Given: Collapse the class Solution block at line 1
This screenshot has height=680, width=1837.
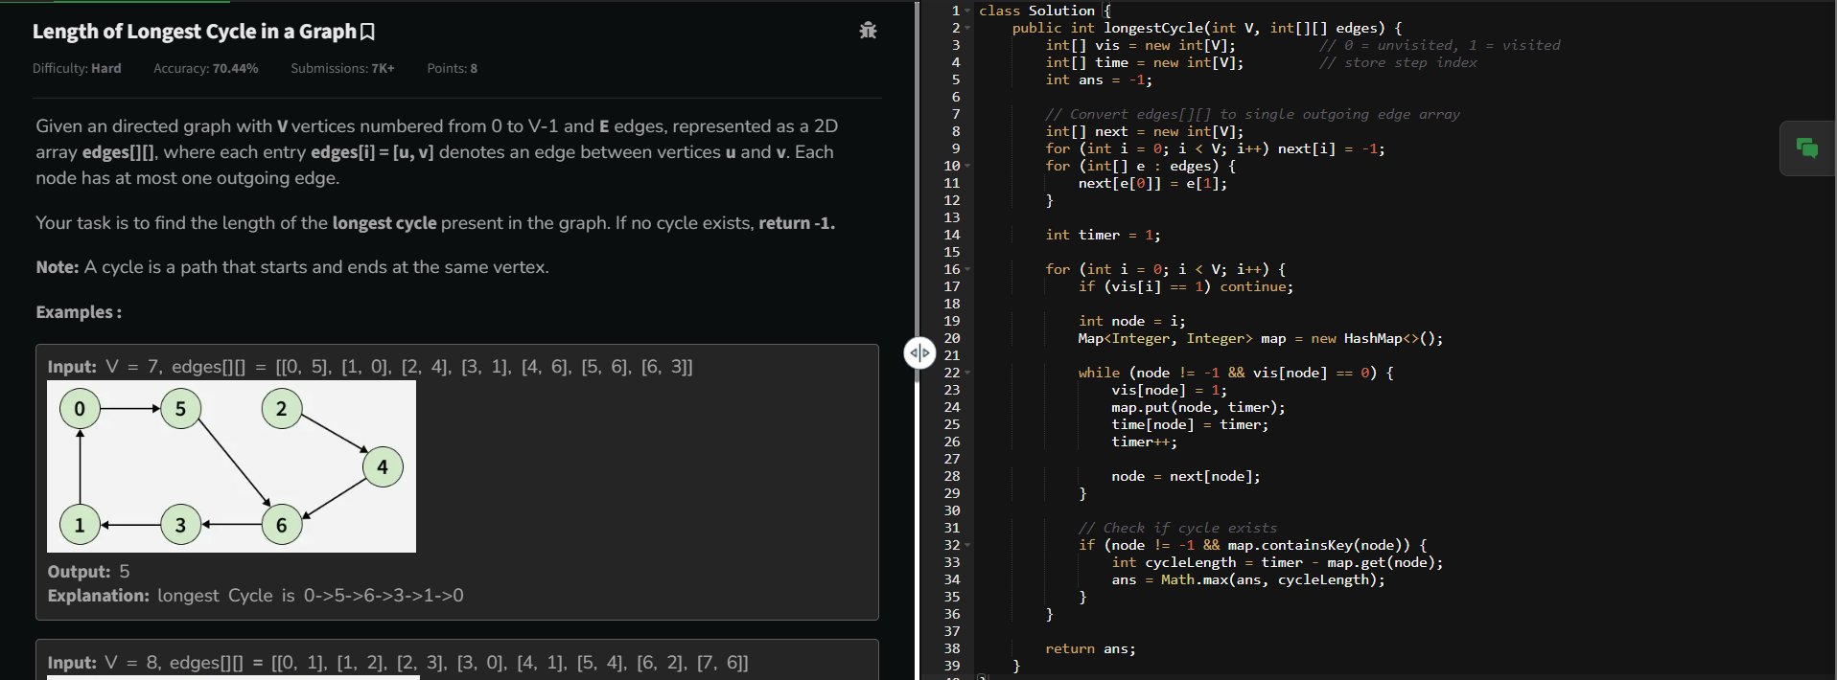Looking at the screenshot, I should pyautogui.click(x=967, y=11).
